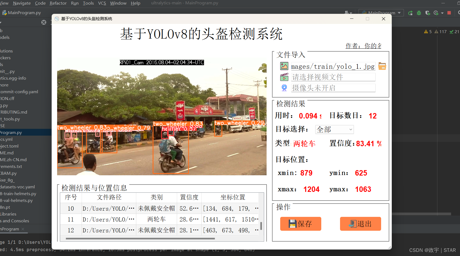The width and height of the screenshot is (460, 256).
Task: Select commit-config.yaml in project tree
Action: (x=19, y=92)
